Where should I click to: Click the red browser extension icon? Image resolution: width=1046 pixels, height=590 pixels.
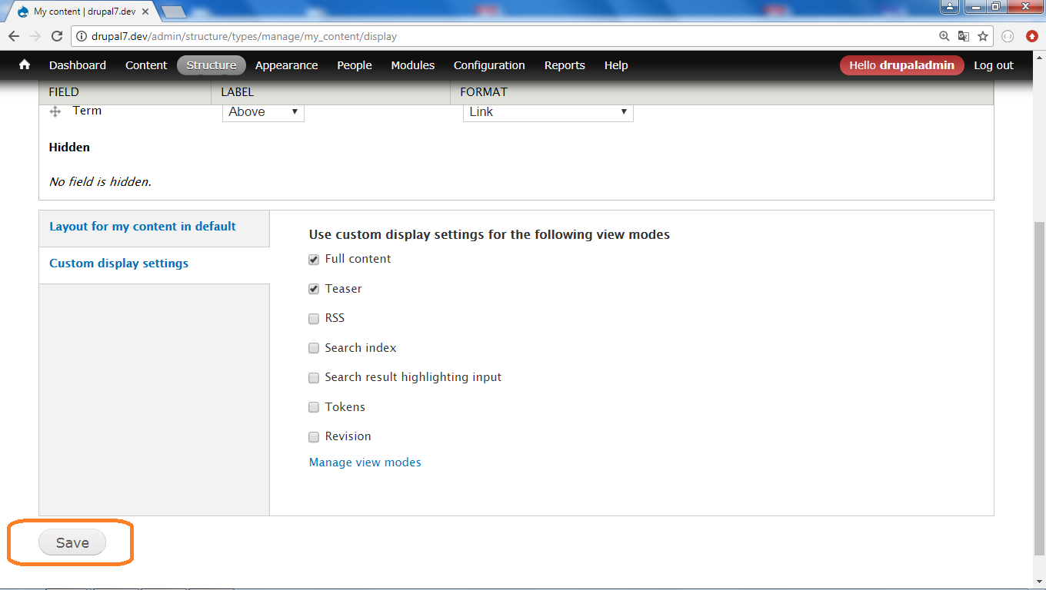tap(1031, 36)
